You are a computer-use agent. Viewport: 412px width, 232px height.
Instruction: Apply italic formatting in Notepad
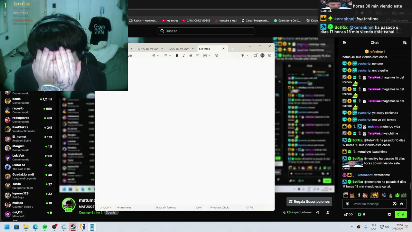184,55
